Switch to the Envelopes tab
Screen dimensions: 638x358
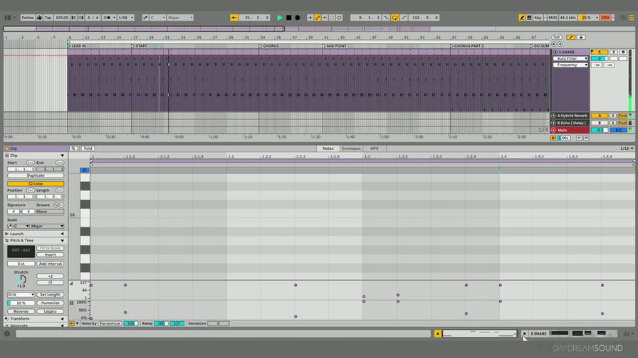pos(351,148)
